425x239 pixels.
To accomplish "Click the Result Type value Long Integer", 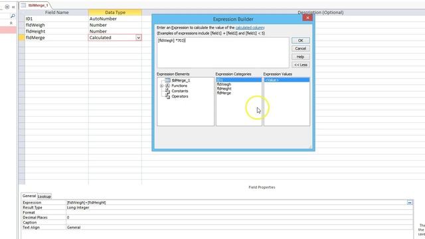I will (240, 208).
